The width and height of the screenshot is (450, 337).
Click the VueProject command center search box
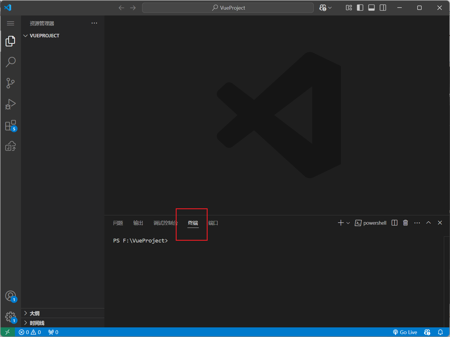pyautogui.click(x=228, y=8)
